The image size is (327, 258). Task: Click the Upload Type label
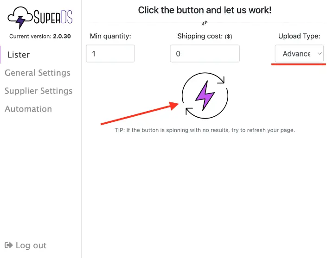(299, 36)
